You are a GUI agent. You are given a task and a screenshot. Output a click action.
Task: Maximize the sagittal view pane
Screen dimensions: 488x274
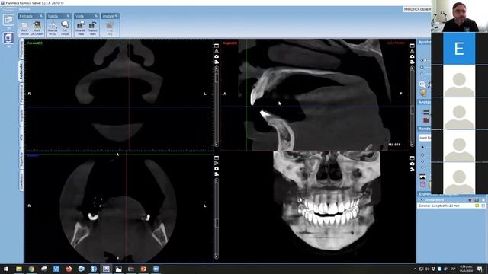click(x=412, y=46)
